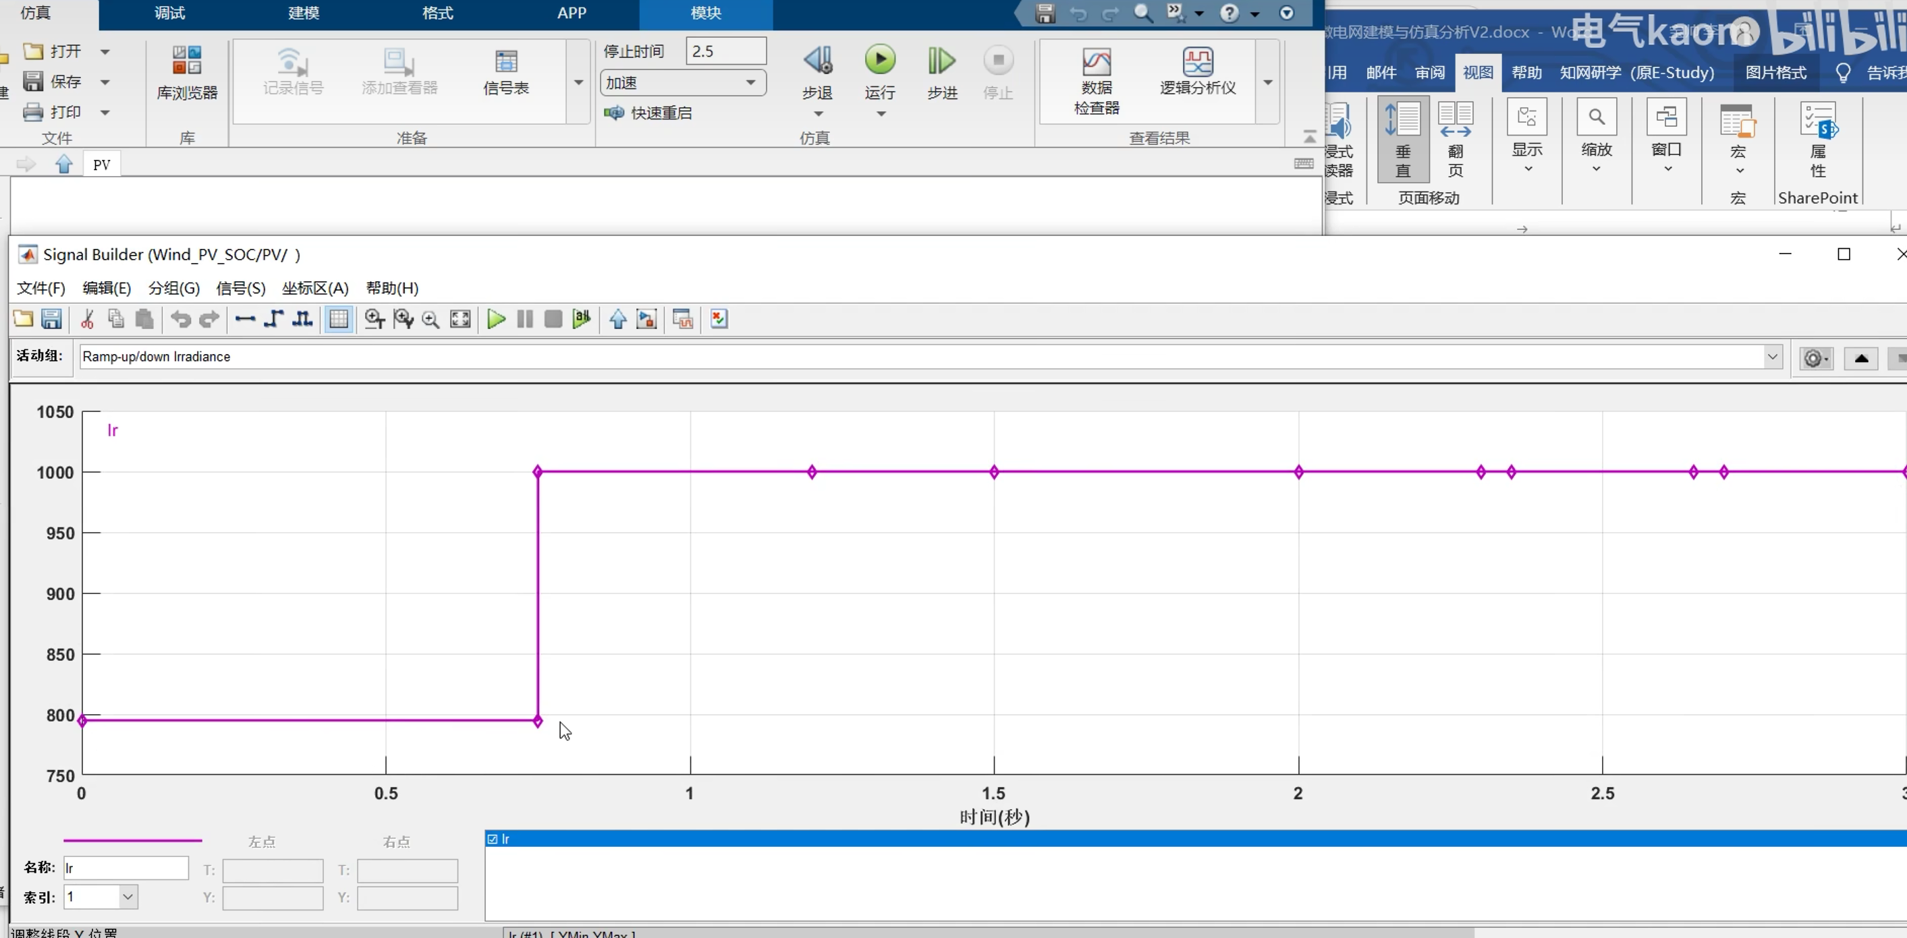This screenshot has width=1907, height=938.
Task: Toggle the Ir signal checkbox in list
Action: click(493, 839)
